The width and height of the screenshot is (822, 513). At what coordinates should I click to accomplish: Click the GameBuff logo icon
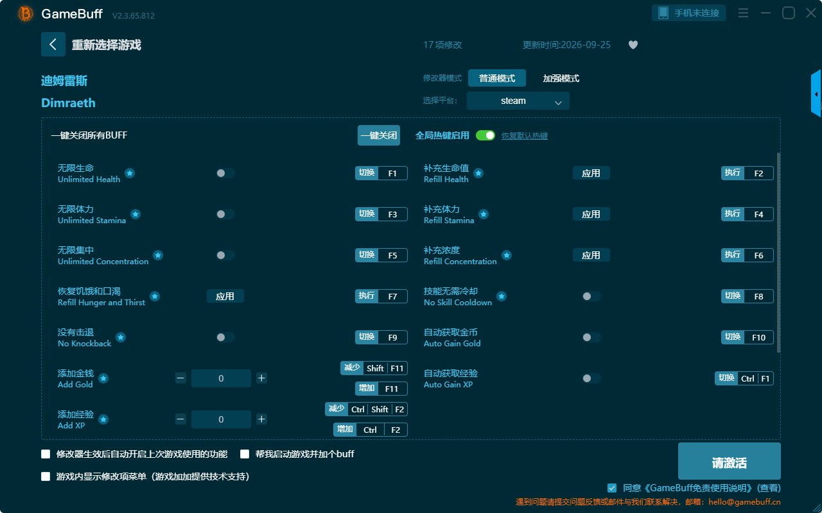pos(26,13)
